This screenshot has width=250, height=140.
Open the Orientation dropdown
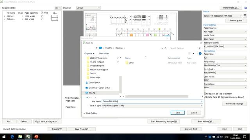click(x=225, y=87)
